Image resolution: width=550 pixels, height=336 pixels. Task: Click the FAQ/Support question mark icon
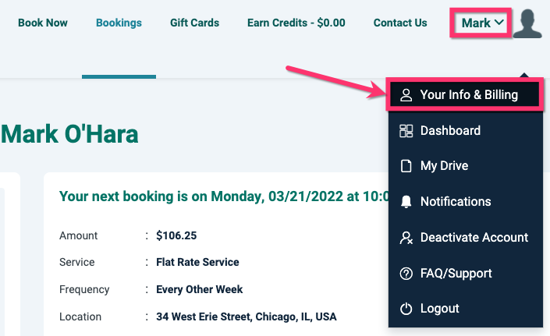[x=406, y=274]
